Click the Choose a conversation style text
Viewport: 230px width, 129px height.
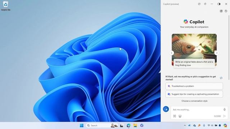tap(194, 101)
